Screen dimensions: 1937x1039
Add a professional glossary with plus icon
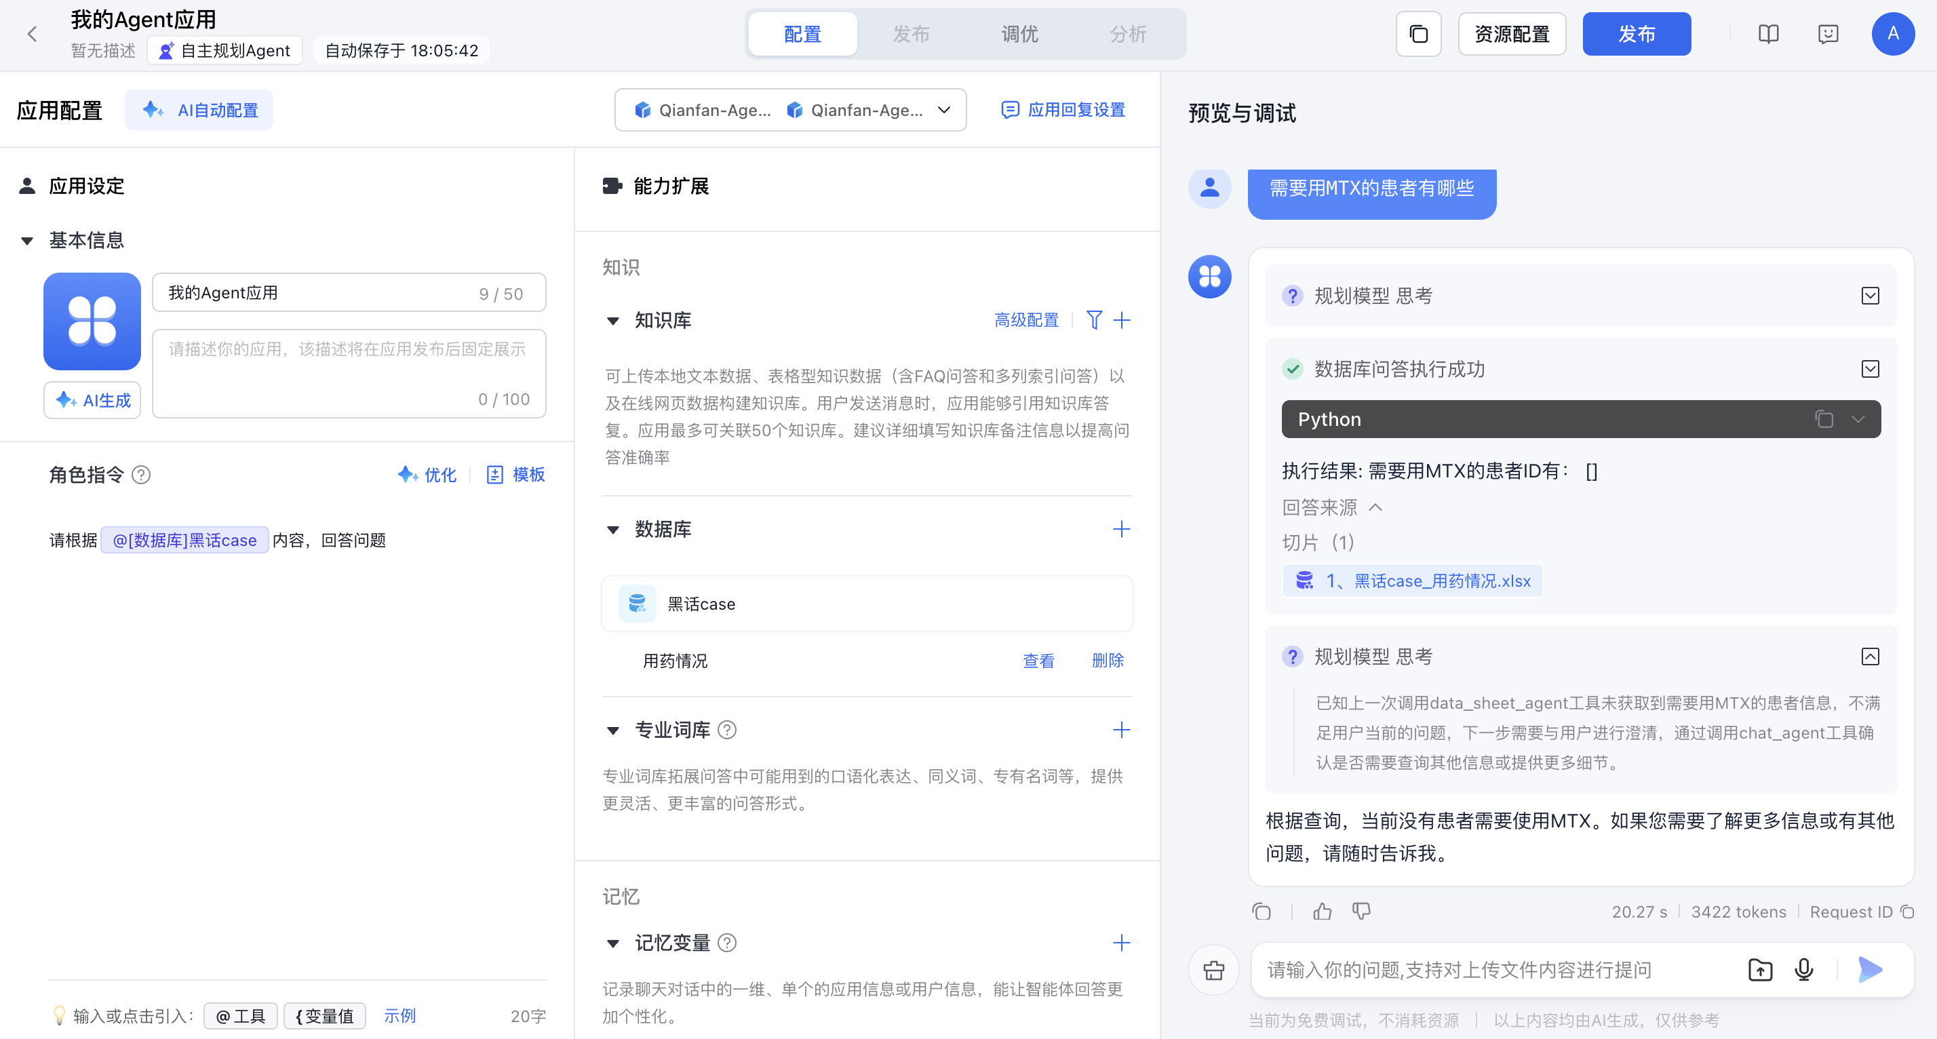[x=1121, y=730]
